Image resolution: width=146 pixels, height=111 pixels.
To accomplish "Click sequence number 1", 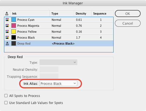I will pos(101,20).
